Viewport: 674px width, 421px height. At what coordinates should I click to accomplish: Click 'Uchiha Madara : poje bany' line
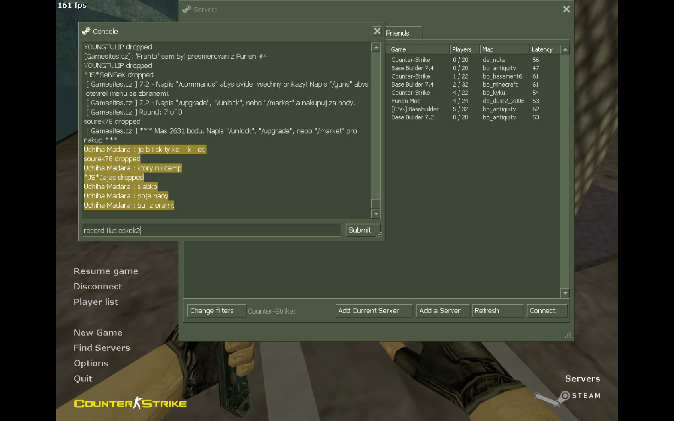pos(126,196)
